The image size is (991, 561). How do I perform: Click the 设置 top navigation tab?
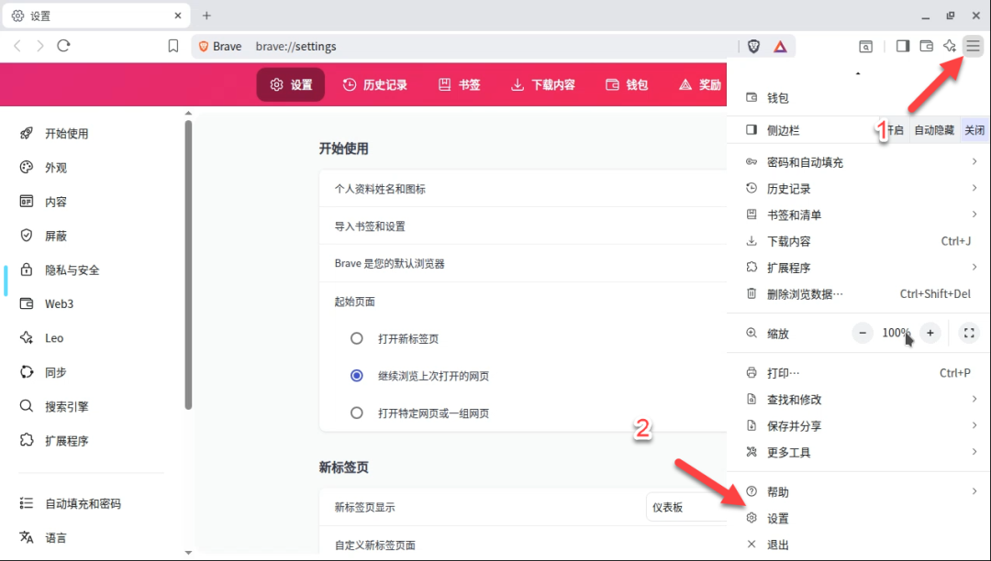point(291,84)
